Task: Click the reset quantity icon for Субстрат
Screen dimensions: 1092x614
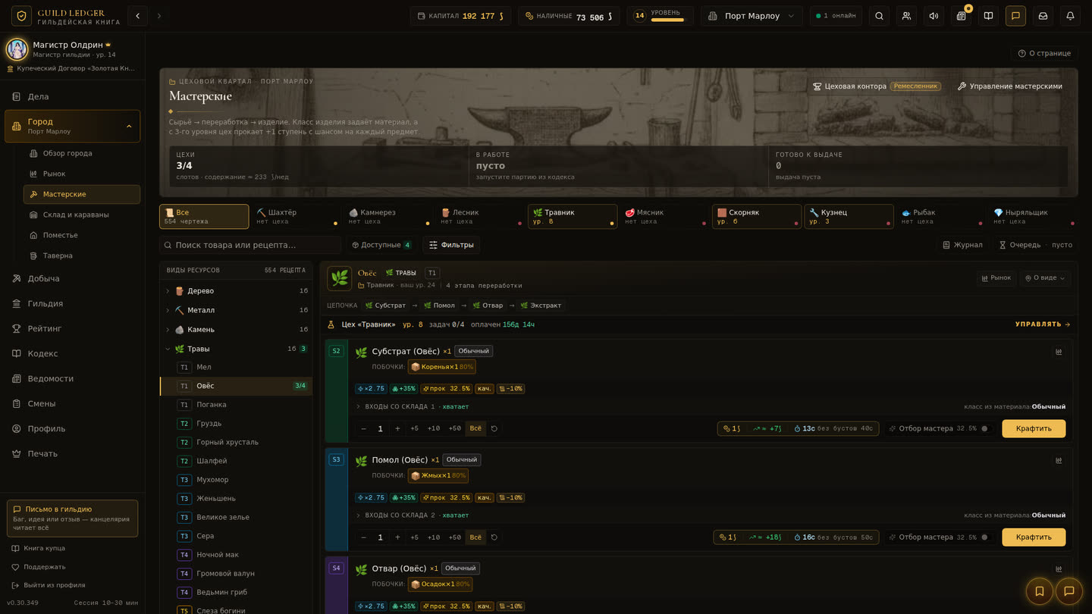Action: tap(494, 428)
